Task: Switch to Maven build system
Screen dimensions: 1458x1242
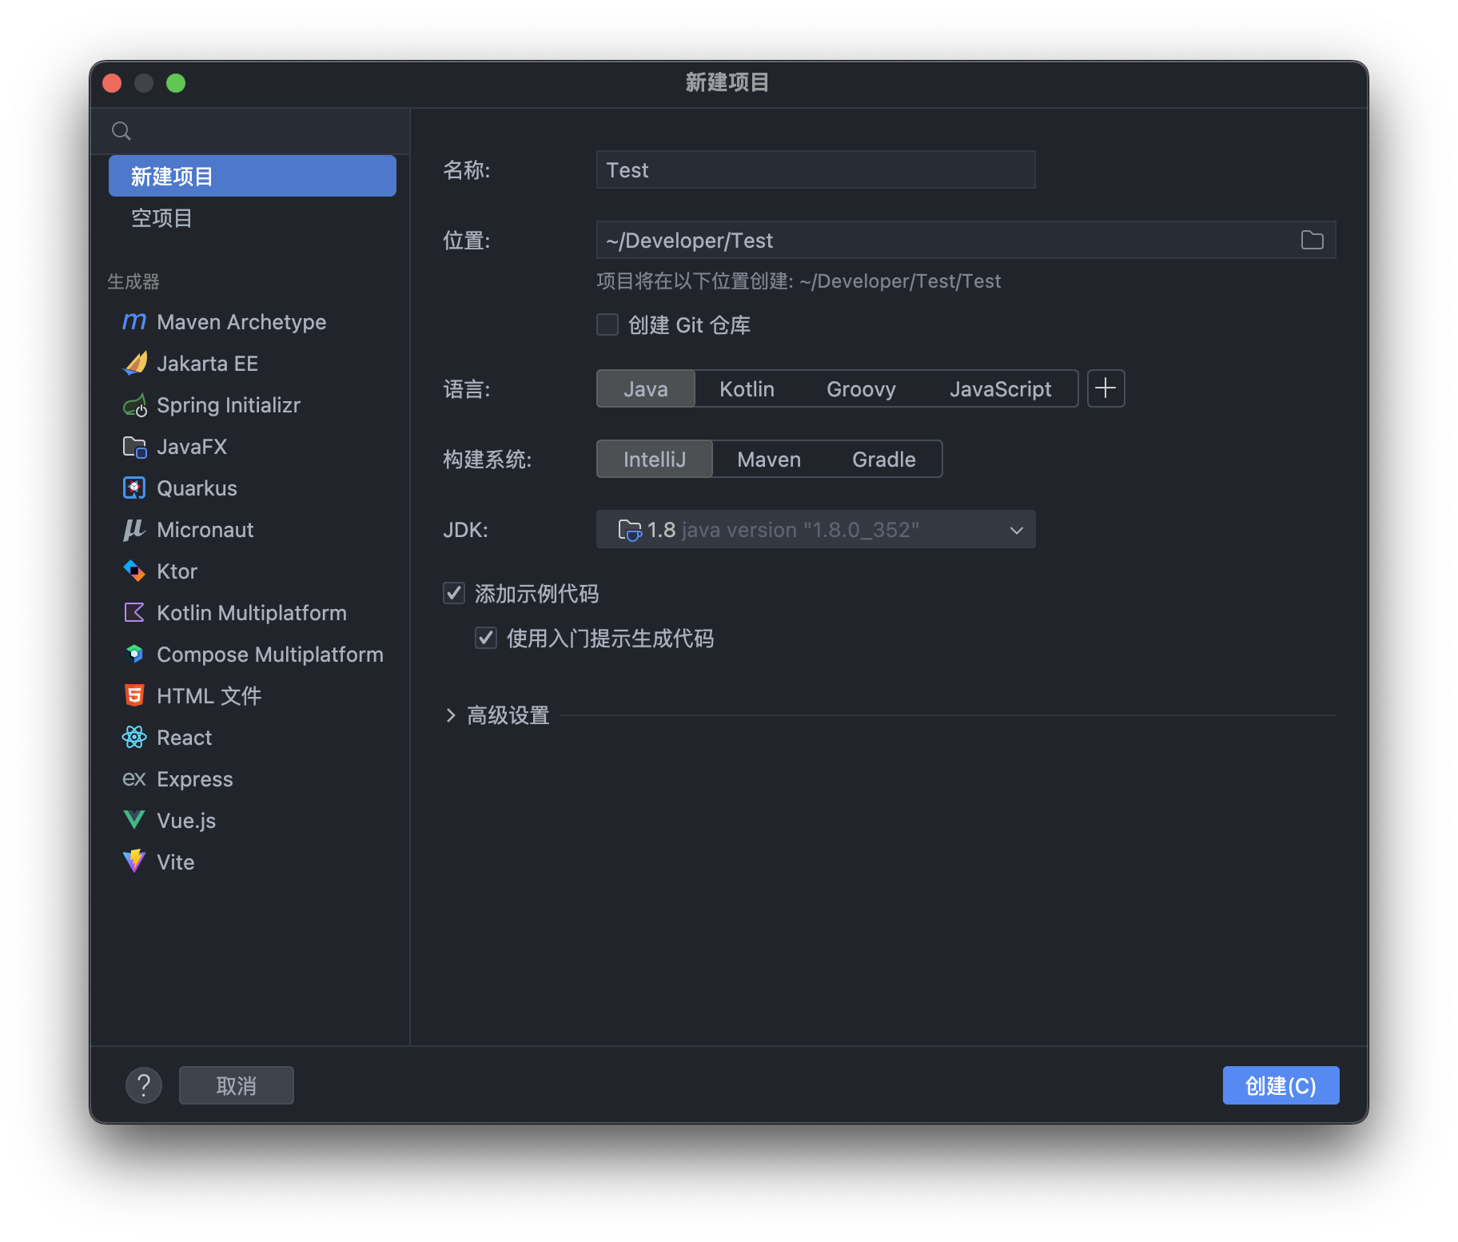Action: pyautogui.click(x=768, y=460)
